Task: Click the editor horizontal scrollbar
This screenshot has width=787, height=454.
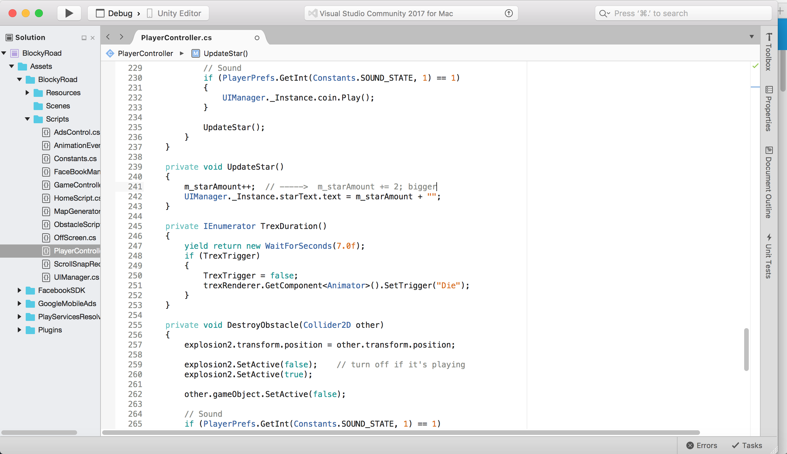Action: 401,432
